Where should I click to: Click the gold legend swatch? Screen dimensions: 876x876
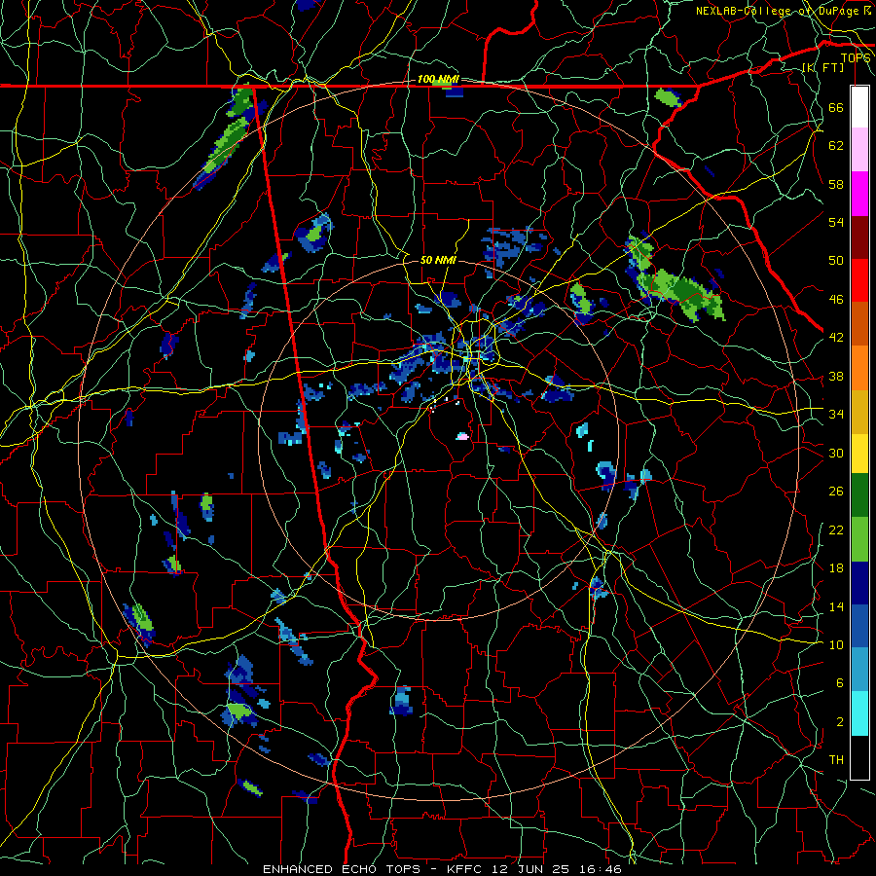[859, 411]
